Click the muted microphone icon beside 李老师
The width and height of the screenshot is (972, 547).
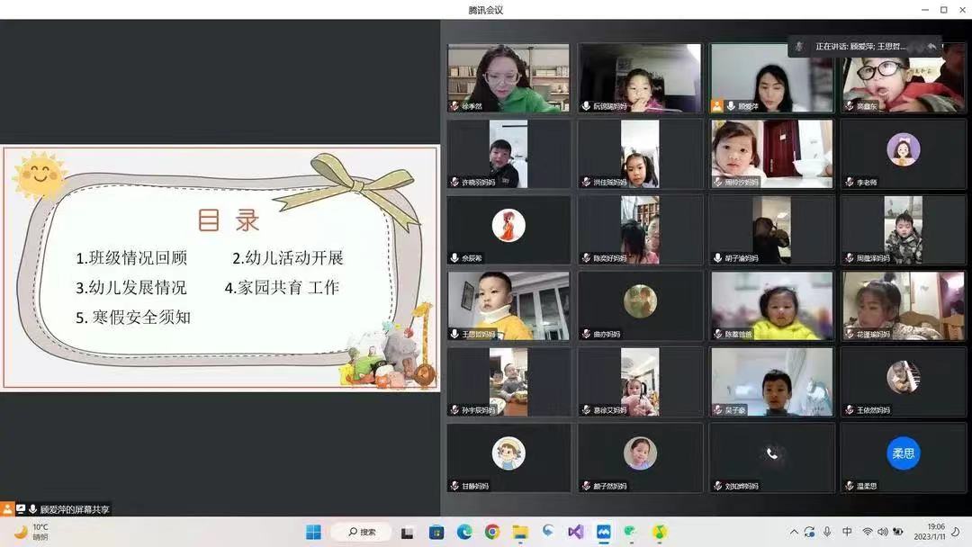pos(849,183)
